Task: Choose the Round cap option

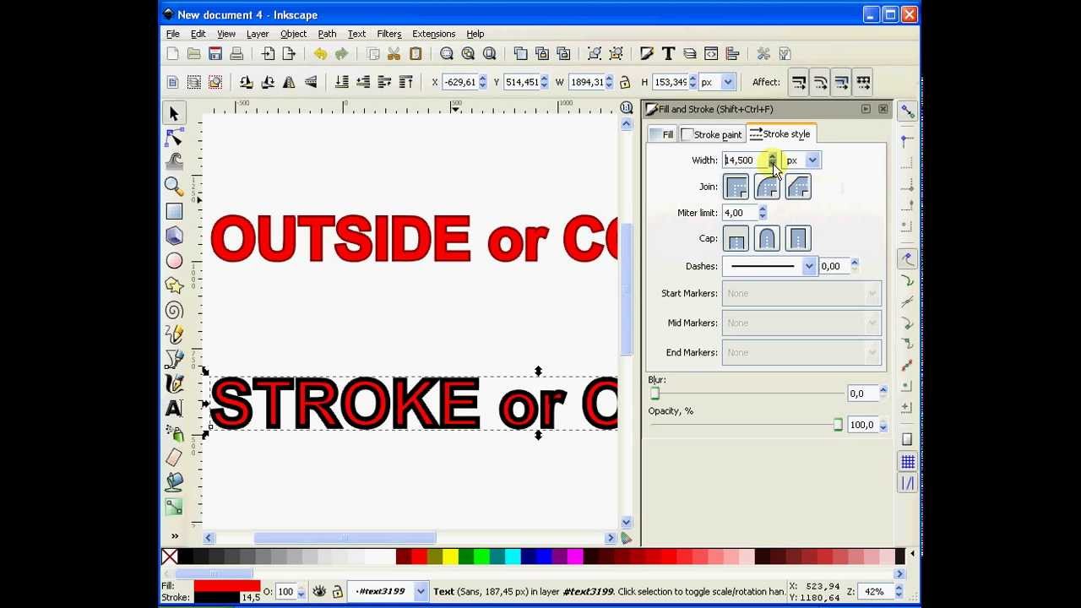Action: point(767,239)
